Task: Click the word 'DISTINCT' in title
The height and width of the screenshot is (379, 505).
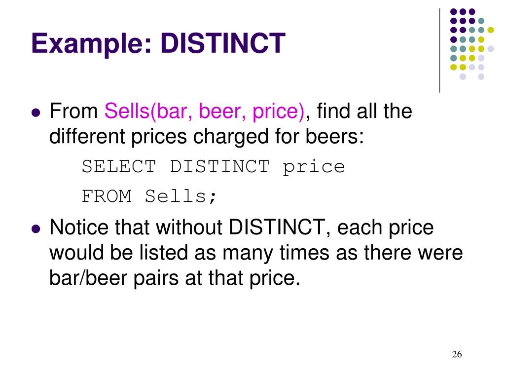Action: tap(223, 43)
